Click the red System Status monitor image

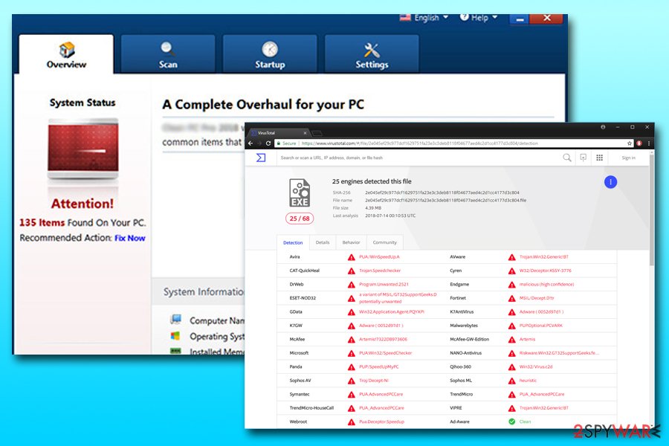pos(83,148)
